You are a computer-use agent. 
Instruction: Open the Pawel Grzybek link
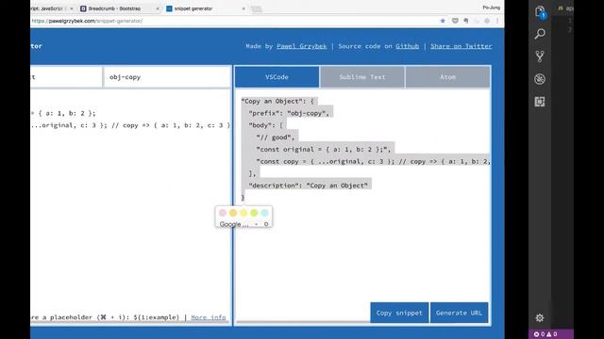(x=302, y=46)
